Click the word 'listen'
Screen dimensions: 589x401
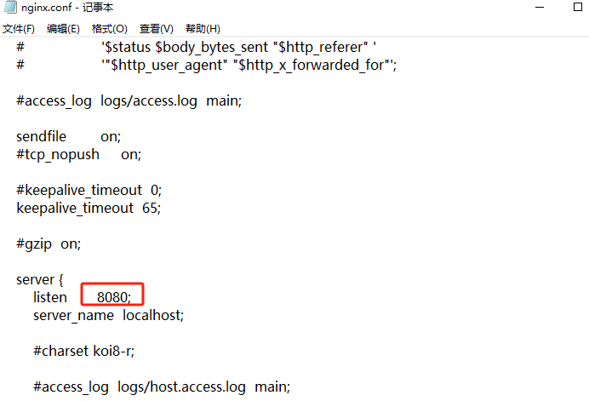[50, 298]
